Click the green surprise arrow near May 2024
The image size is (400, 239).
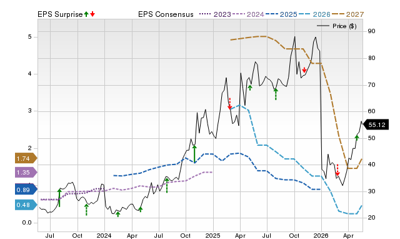tap(140, 210)
